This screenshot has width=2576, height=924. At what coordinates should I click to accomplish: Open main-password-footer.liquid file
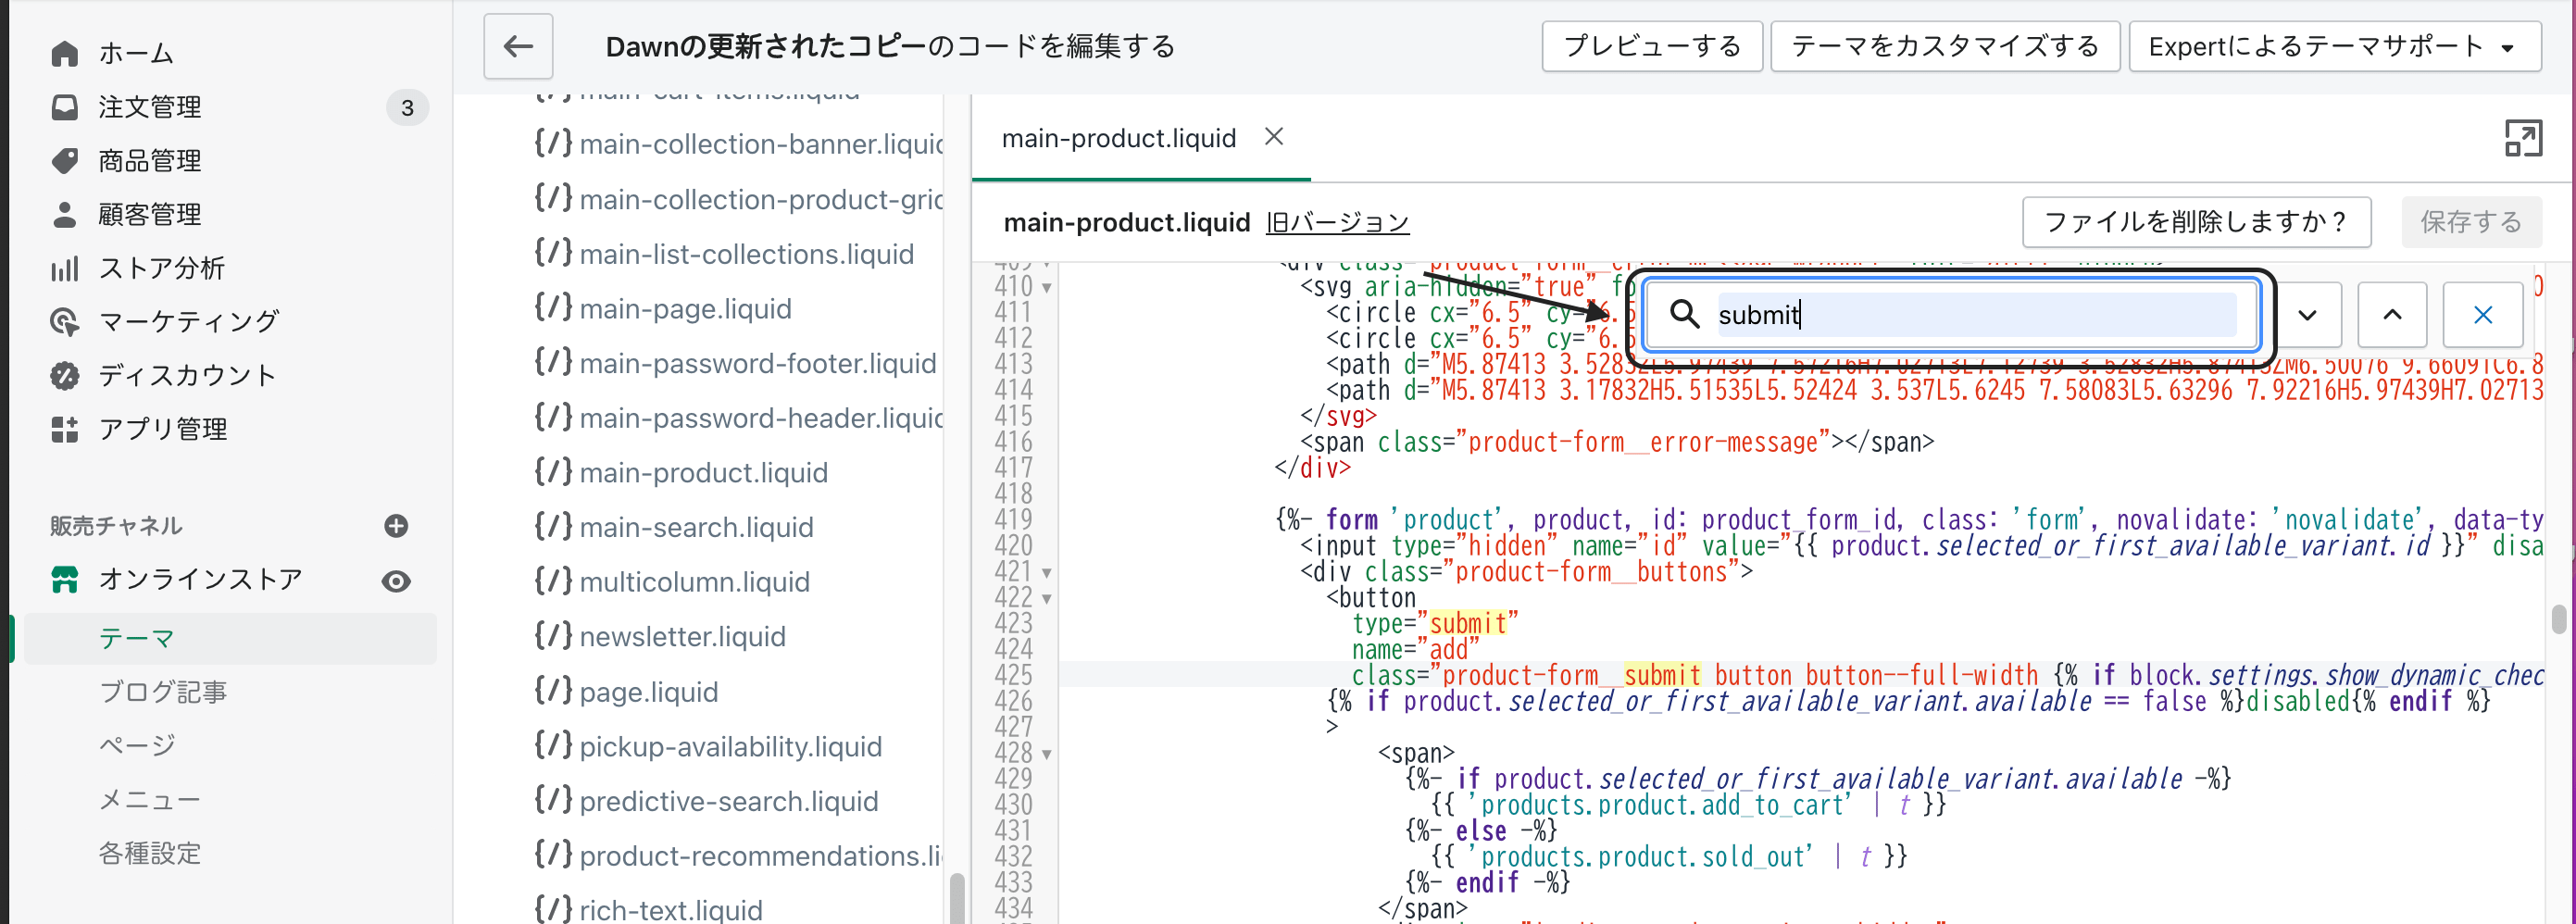click(757, 363)
